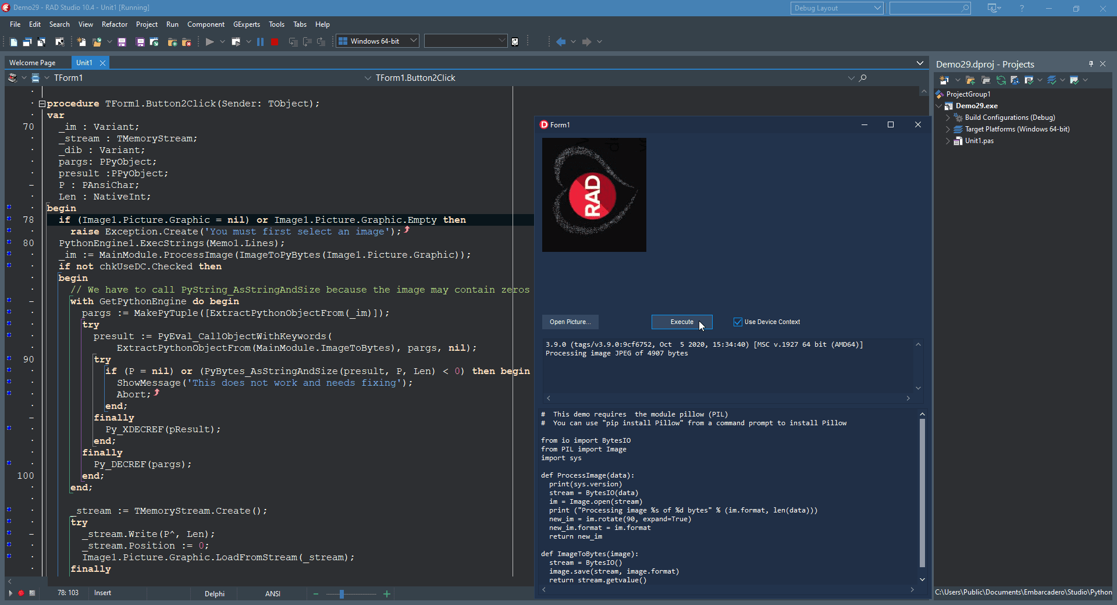Image resolution: width=1117 pixels, height=605 pixels.
Task: Close the Projects panel
Action: point(1102,64)
